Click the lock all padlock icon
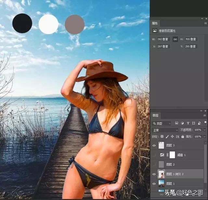Screen dimensions: 208x200 (182, 137)
